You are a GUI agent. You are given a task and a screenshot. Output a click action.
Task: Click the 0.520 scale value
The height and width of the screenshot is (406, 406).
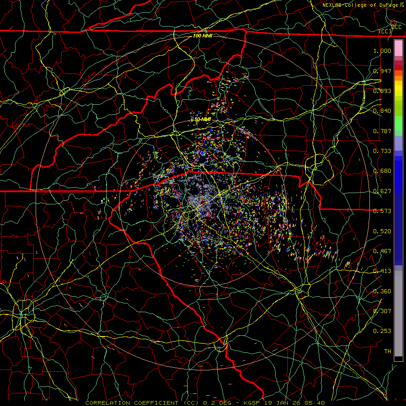pyautogui.click(x=382, y=231)
